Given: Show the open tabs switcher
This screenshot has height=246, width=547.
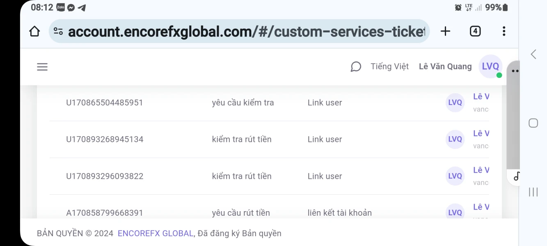Looking at the screenshot, I should tap(475, 31).
